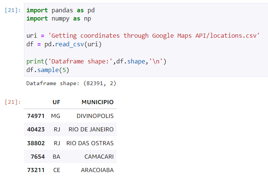Select the input prompt [21] beside code
The image size is (268, 187).
[13, 10]
